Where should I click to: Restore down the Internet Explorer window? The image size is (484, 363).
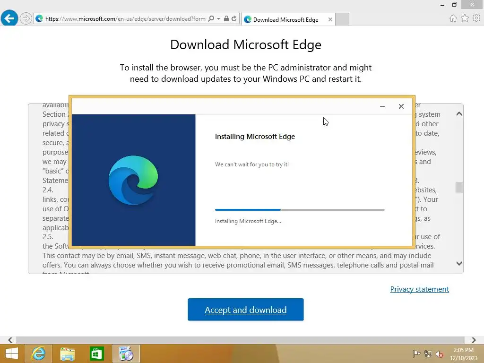pos(454,4)
